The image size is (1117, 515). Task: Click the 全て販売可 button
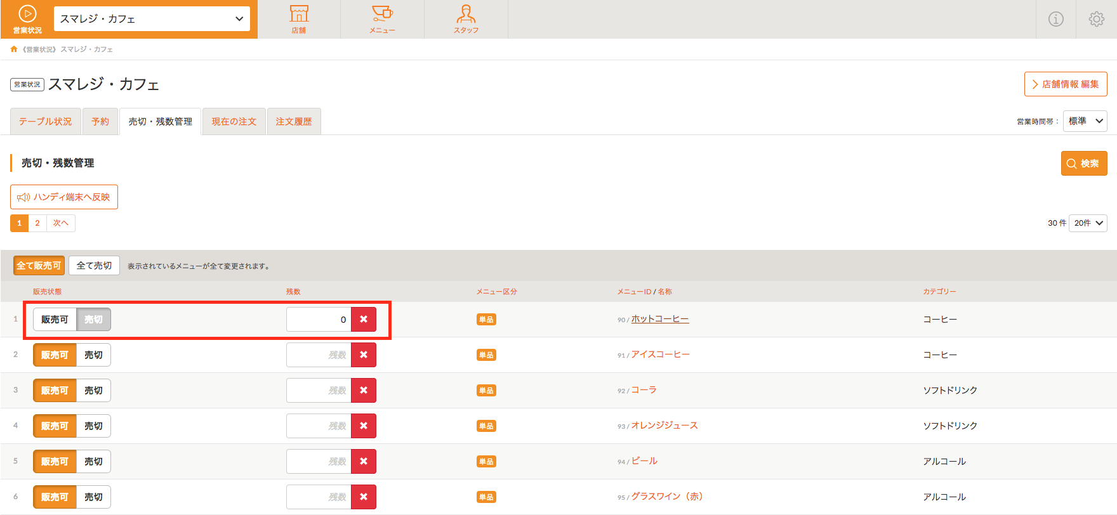39,266
